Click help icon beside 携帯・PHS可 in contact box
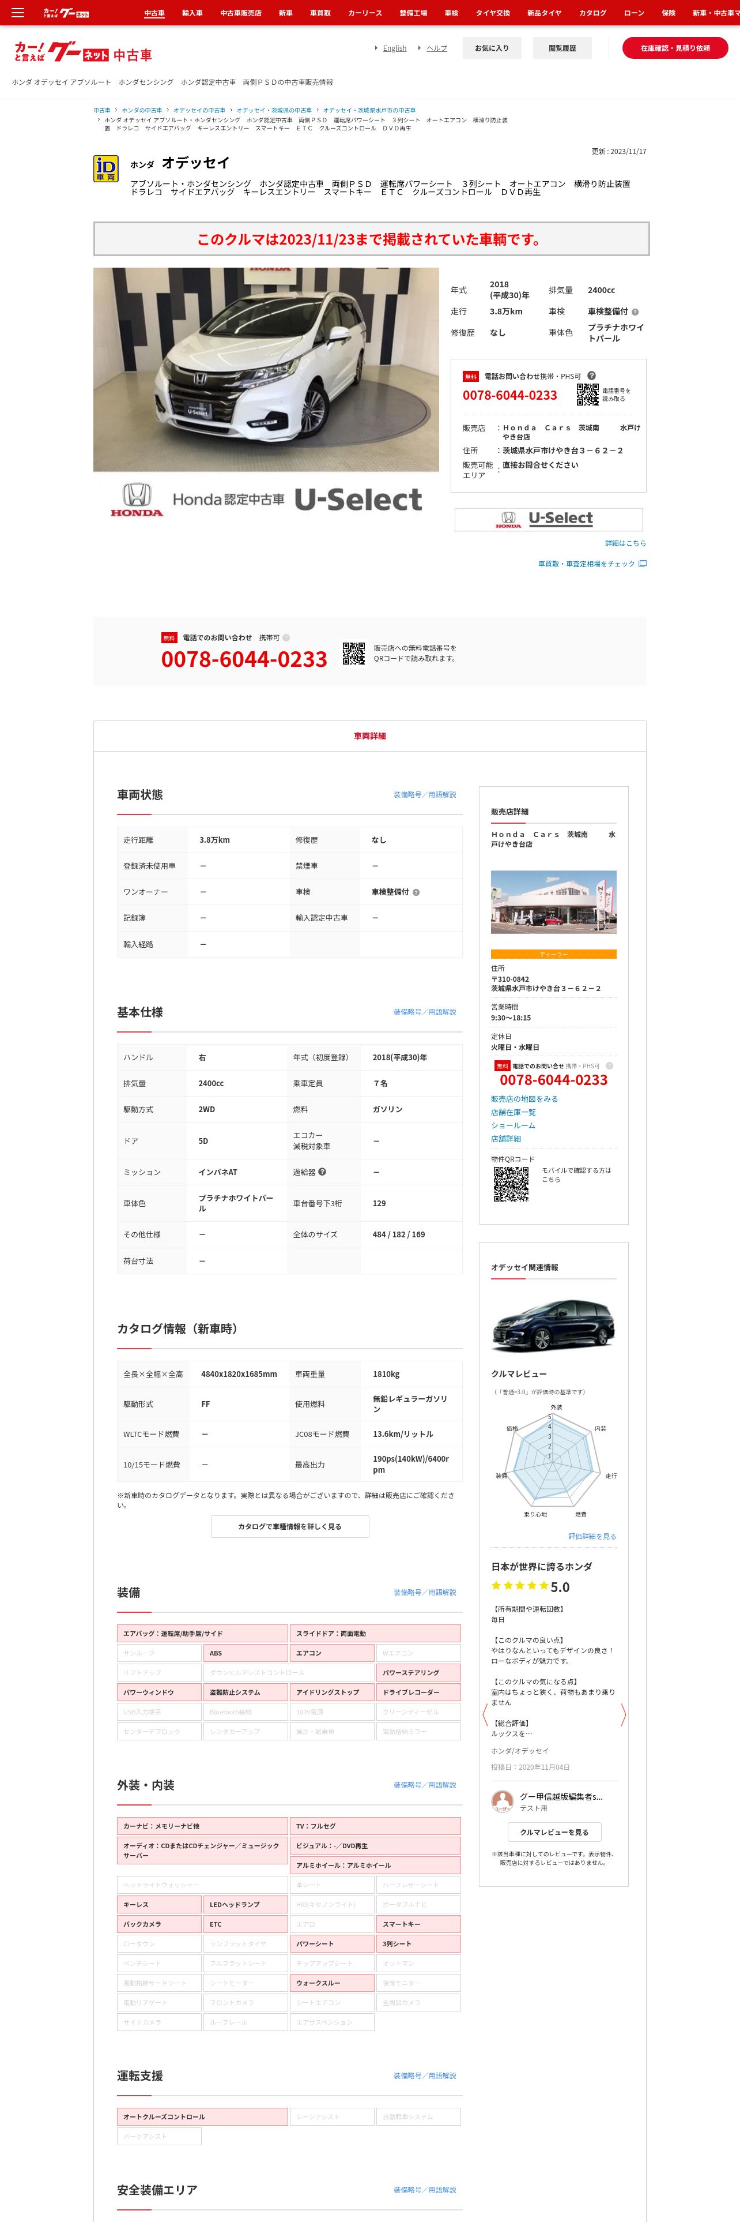 point(591,376)
